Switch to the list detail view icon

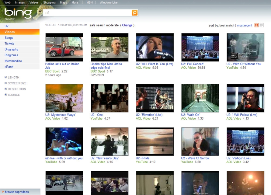262,25
